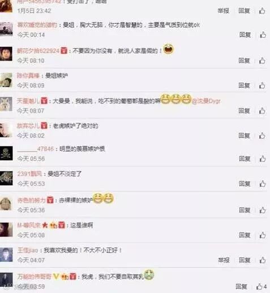
Task: Click 举报 on the 今天 04:07 comment
Action: coord(224,260)
